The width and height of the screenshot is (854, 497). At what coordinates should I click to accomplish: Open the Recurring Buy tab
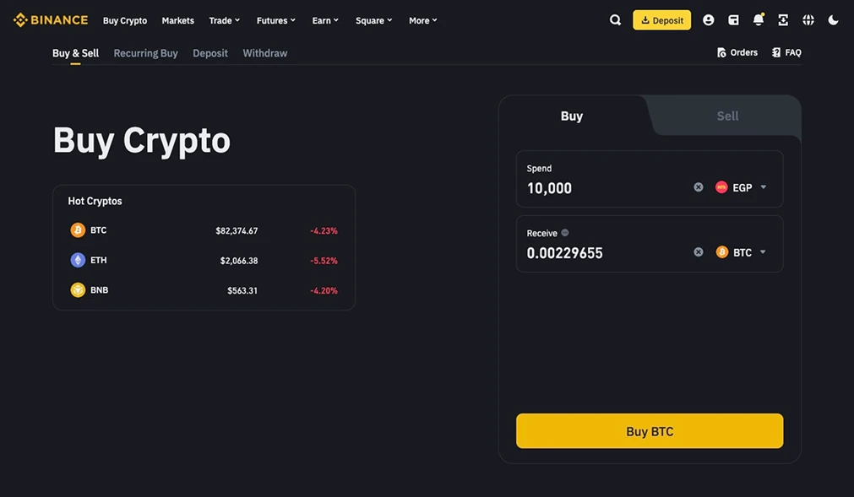pyautogui.click(x=144, y=52)
